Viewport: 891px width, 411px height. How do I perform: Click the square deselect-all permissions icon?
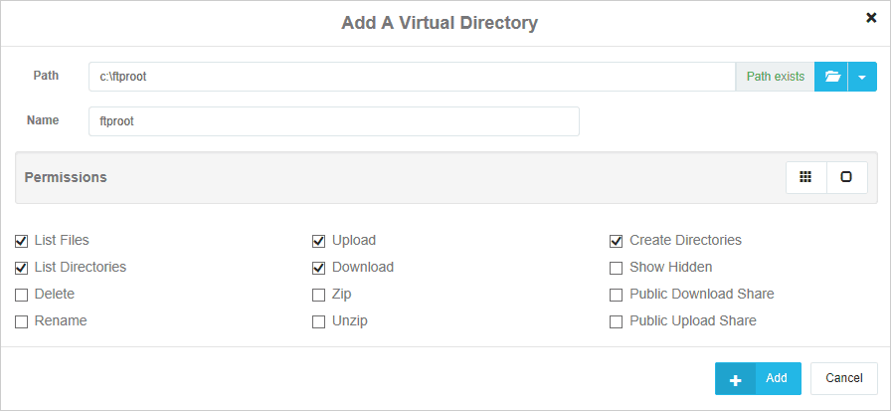coord(846,177)
